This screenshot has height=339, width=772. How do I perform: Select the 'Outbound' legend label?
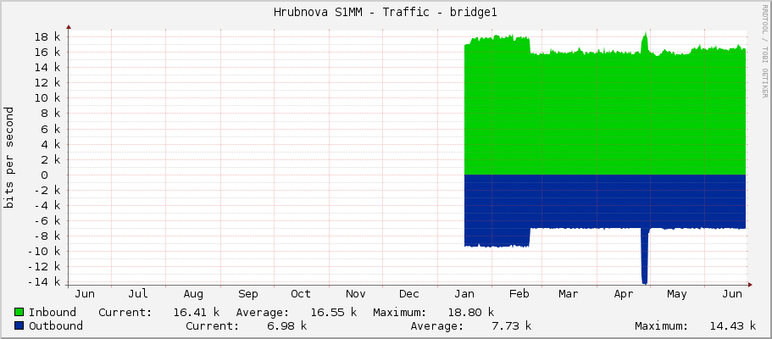pos(56,325)
